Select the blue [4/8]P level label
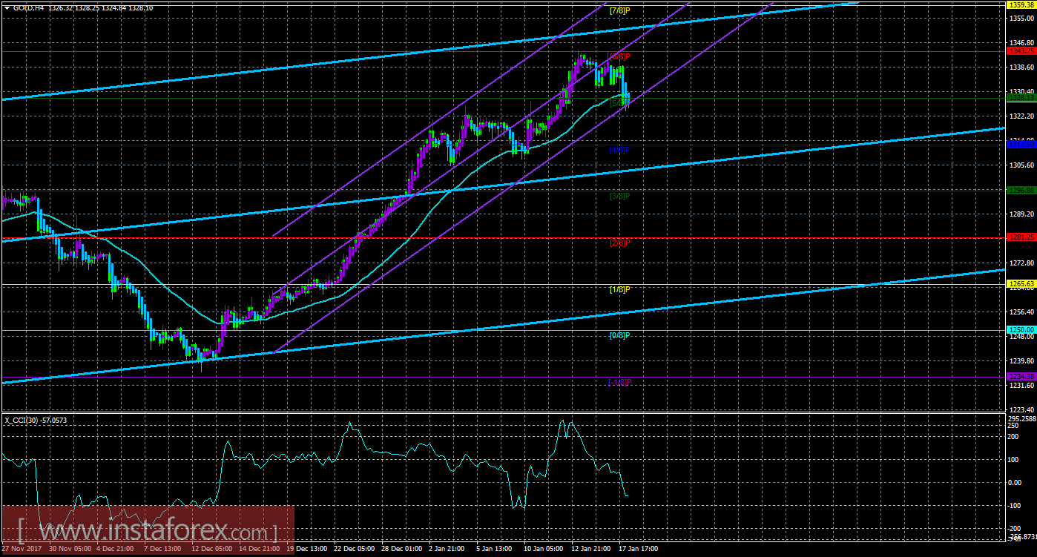Screen dimensions: 1037x557 click(619, 150)
